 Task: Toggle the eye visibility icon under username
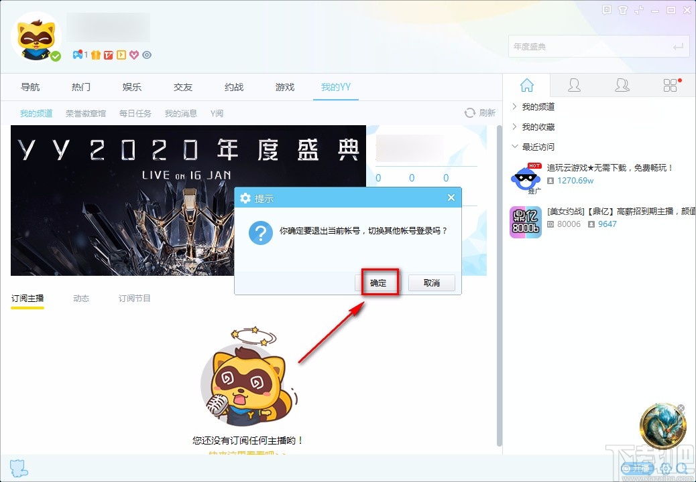click(x=147, y=55)
